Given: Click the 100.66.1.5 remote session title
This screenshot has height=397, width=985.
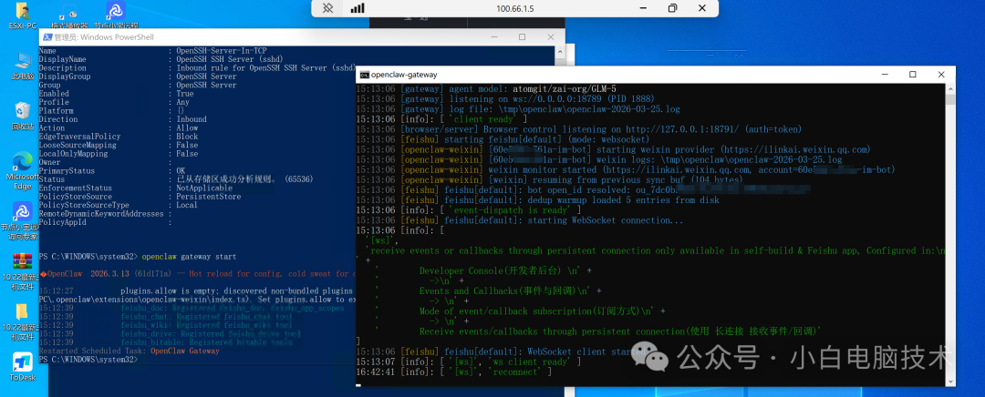Looking at the screenshot, I should (x=514, y=9).
